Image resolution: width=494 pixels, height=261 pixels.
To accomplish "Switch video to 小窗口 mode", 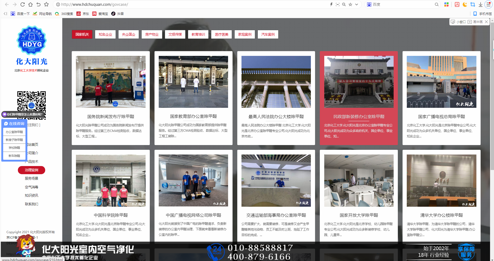I will point(458,22).
